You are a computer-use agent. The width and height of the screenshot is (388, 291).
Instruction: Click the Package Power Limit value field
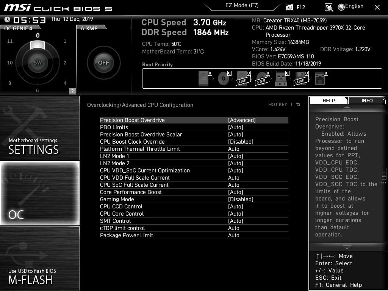[x=234, y=235]
